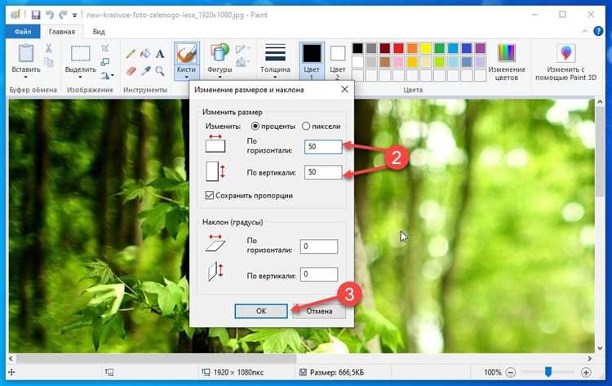Click the zoom in plus button

coord(585,372)
